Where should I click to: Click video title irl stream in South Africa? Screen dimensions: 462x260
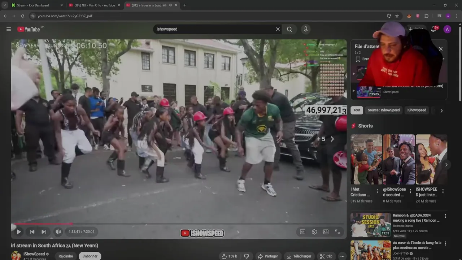pos(55,246)
